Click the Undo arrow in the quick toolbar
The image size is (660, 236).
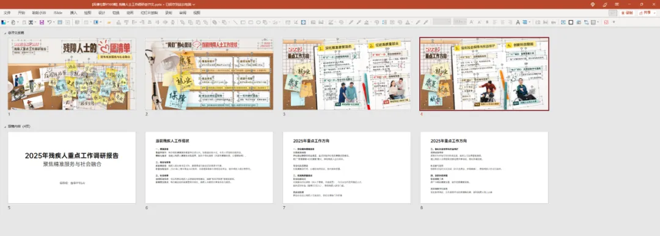[x=49, y=22]
